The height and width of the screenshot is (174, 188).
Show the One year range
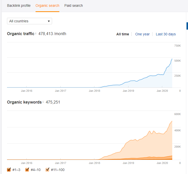click(142, 34)
